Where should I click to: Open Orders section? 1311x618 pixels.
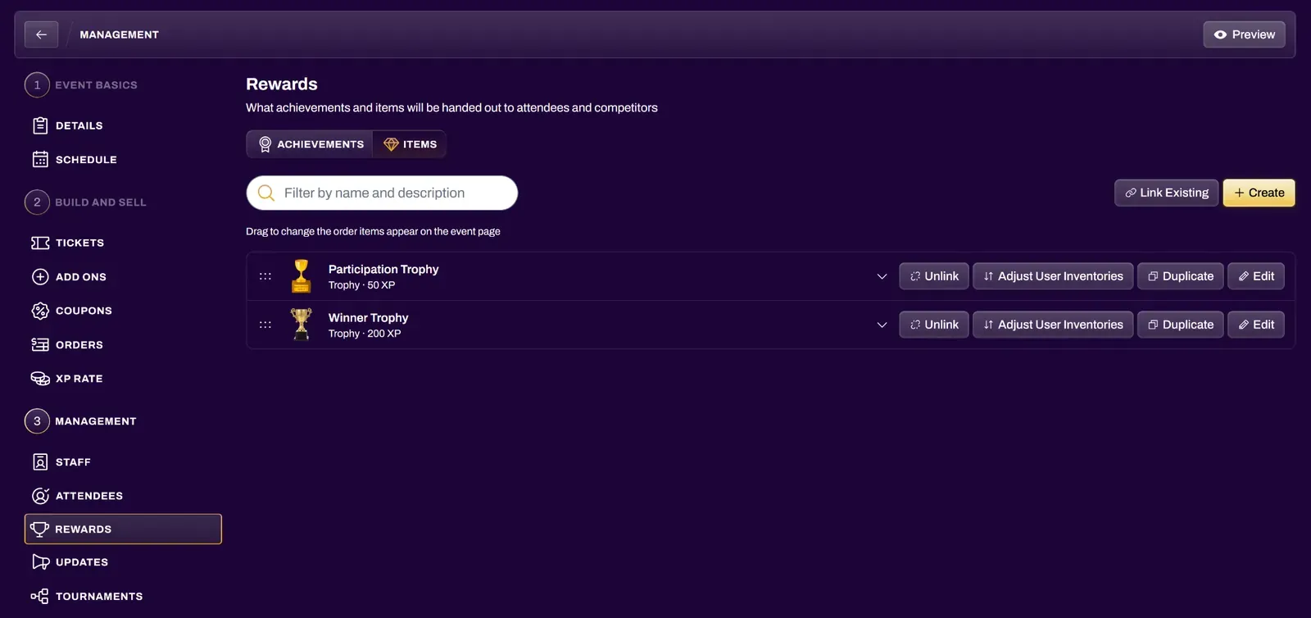68,344
